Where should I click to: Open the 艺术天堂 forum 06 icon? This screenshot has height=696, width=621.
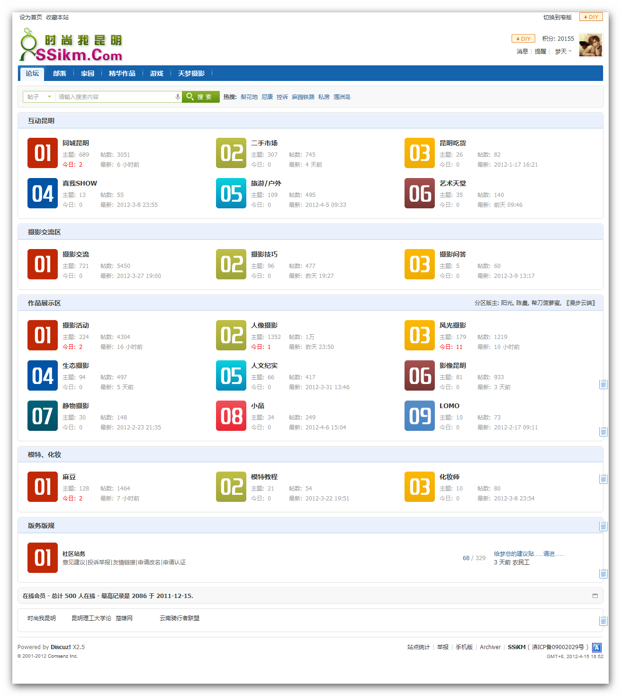point(420,193)
